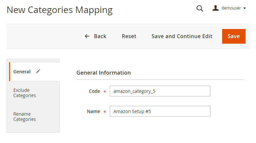Click the Code field label
256x143 pixels.
pyautogui.click(x=94, y=91)
